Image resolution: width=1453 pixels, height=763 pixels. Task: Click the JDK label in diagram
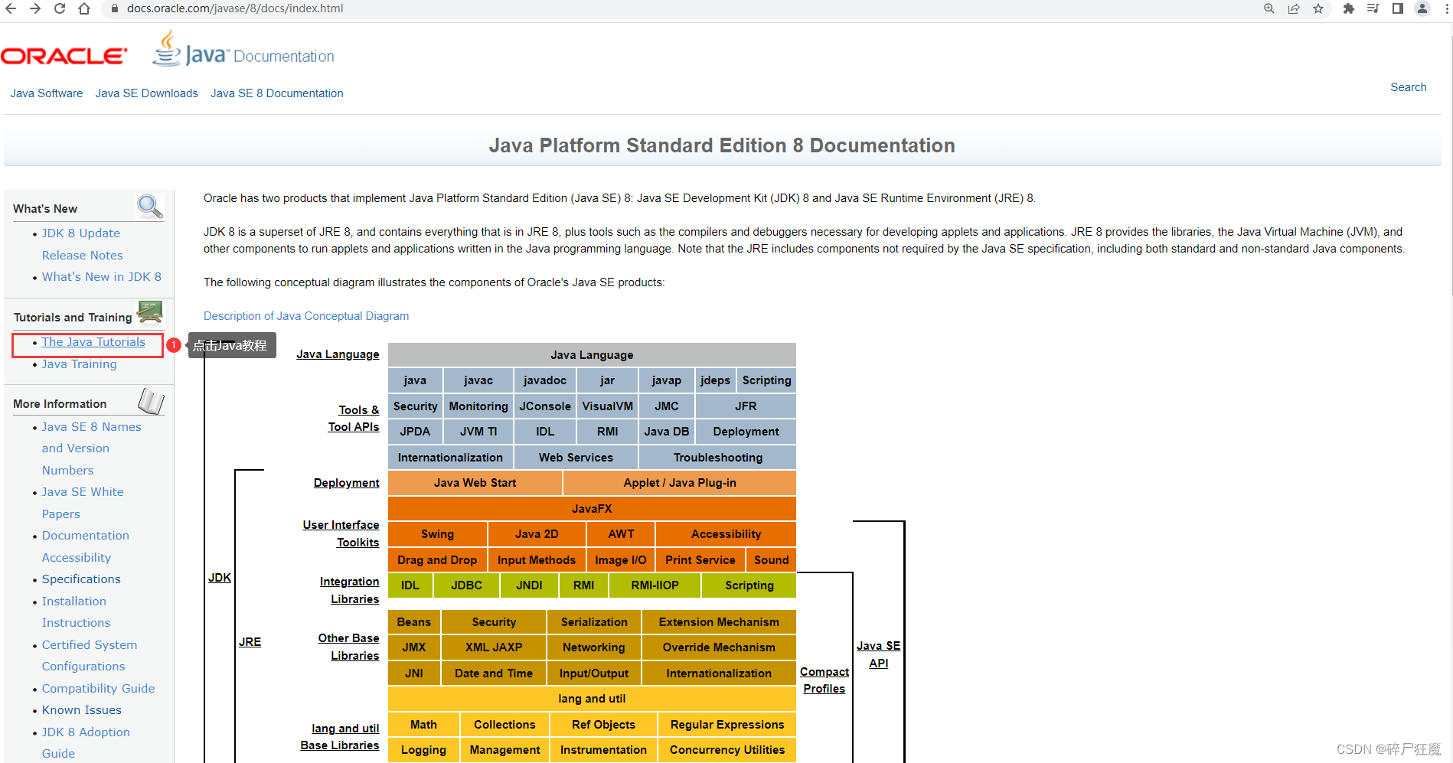[x=220, y=578]
